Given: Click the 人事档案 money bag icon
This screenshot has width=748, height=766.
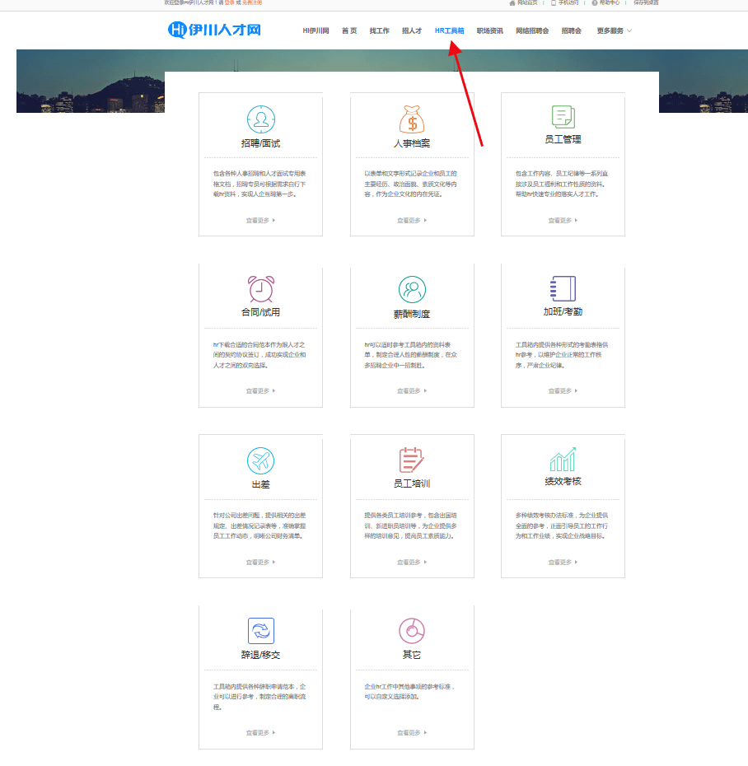Looking at the screenshot, I should pyautogui.click(x=412, y=119).
